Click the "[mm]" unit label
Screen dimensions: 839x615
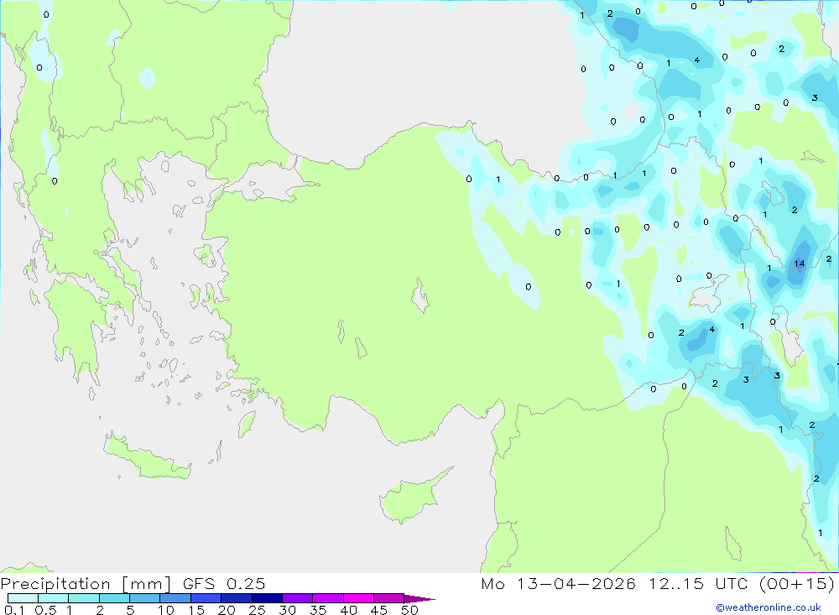pyautogui.click(x=147, y=584)
